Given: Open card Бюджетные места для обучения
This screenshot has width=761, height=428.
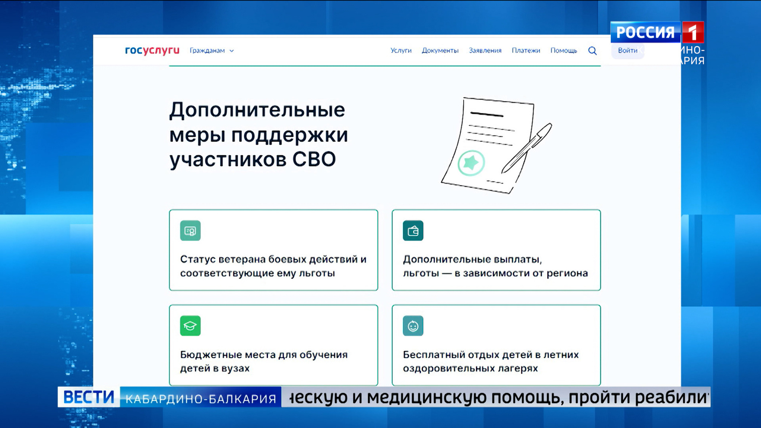Looking at the screenshot, I should pyautogui.click(x=273, y=345).
